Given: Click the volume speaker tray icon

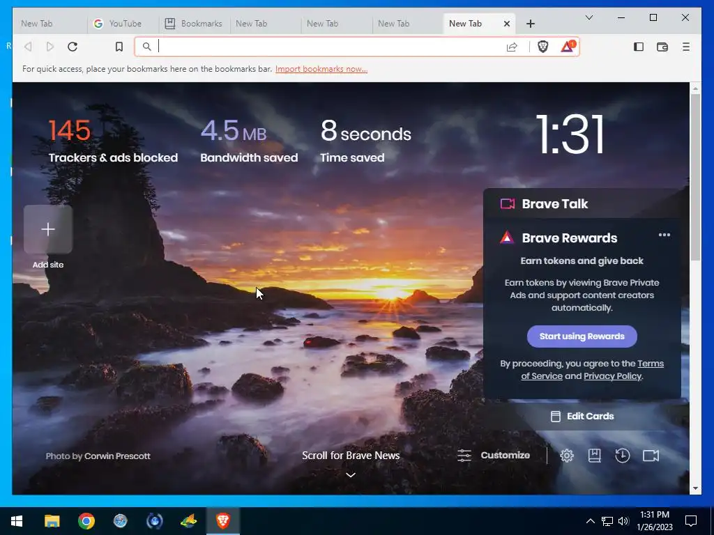Looking at the screenshot, I should [x=623, y=521].
